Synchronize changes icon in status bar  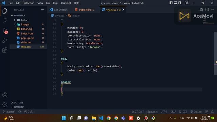pyautogui.click(x=20, y=111)
